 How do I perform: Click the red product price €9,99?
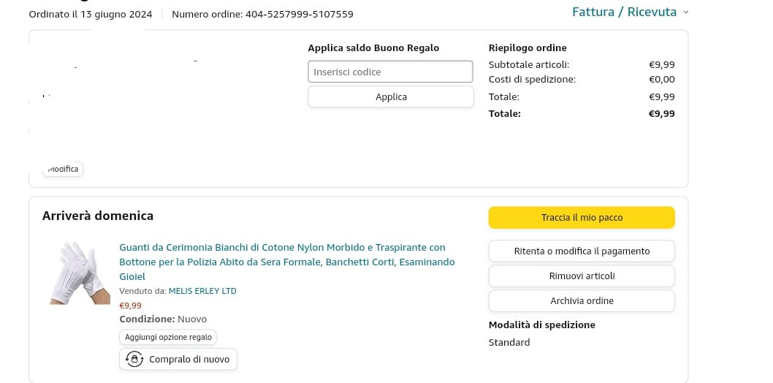131,306
